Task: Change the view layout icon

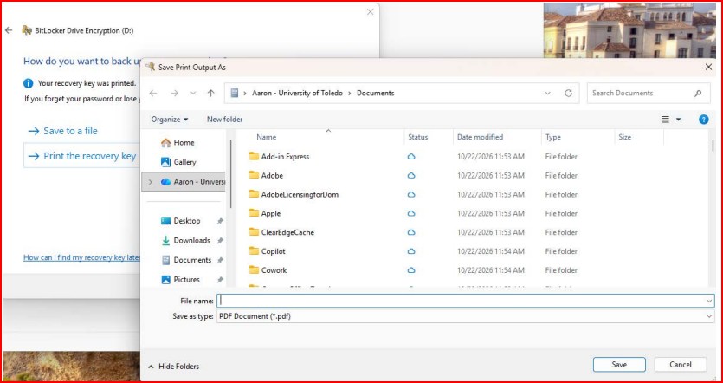Action: pyautogui.click(x=665, y=120)
